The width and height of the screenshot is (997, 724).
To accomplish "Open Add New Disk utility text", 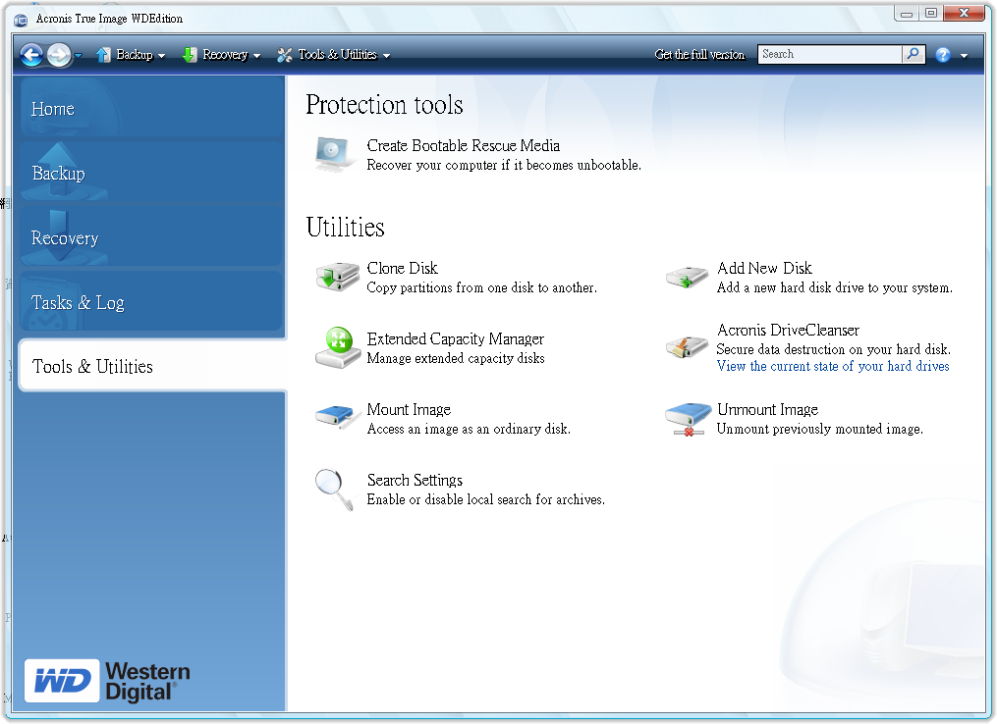I will tap(764, 268).
